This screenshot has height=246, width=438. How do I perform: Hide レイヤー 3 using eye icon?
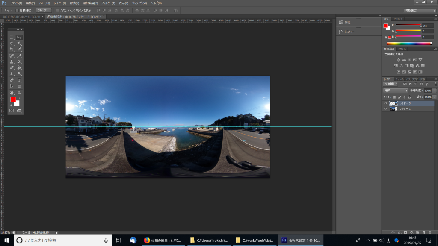coord(385,103)
